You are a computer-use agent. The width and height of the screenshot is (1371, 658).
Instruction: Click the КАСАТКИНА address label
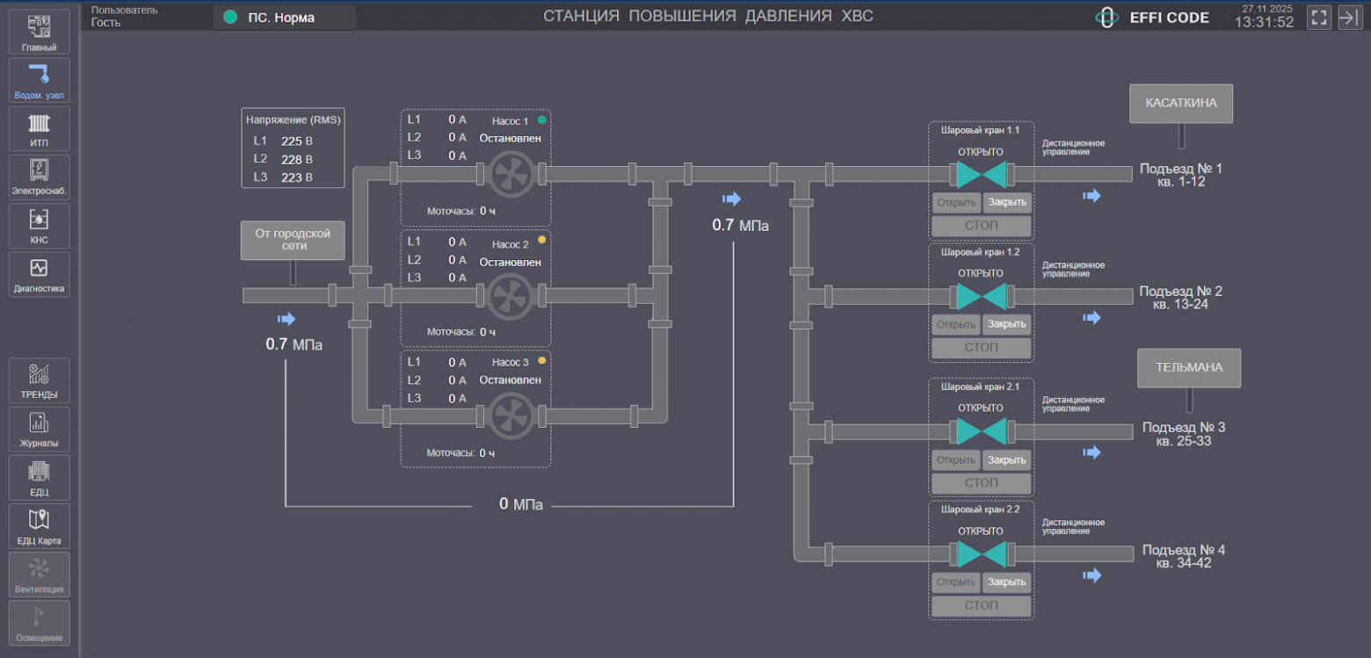click(x=1180, y=103)
